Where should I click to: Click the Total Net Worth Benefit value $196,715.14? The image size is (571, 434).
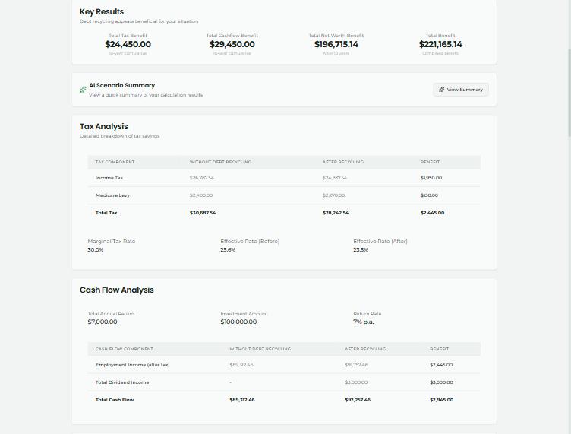[x=336, y=44]
